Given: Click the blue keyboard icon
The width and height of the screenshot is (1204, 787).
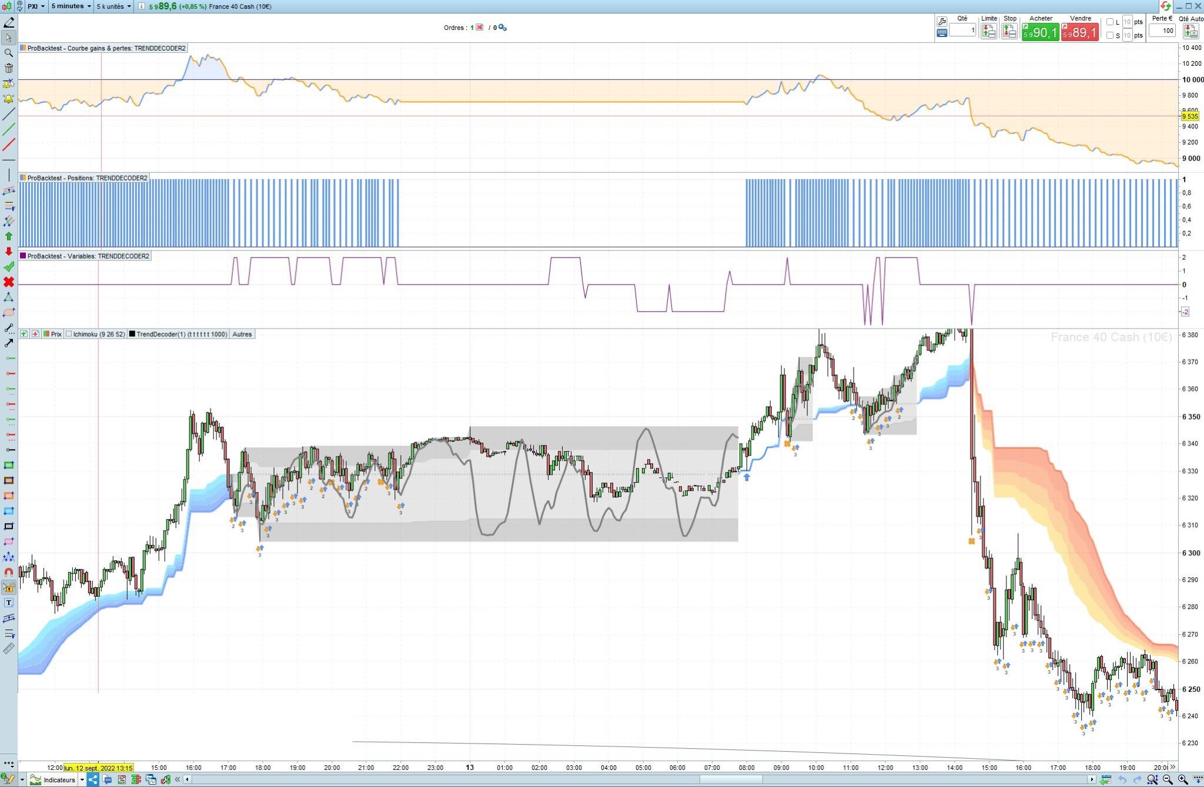Looking at the screenshot, I should click(x=941, y=34).
